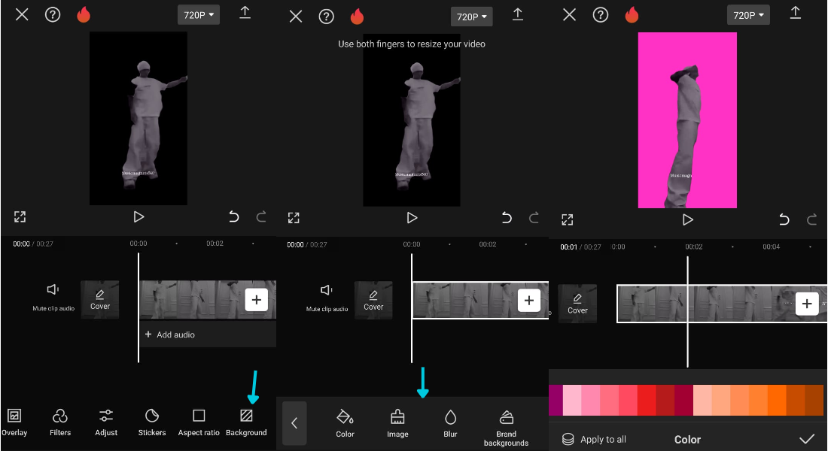The width and height of the screenshot is (828, 451).
Task: Select the Blur background option
Action: tap(450, 424)
